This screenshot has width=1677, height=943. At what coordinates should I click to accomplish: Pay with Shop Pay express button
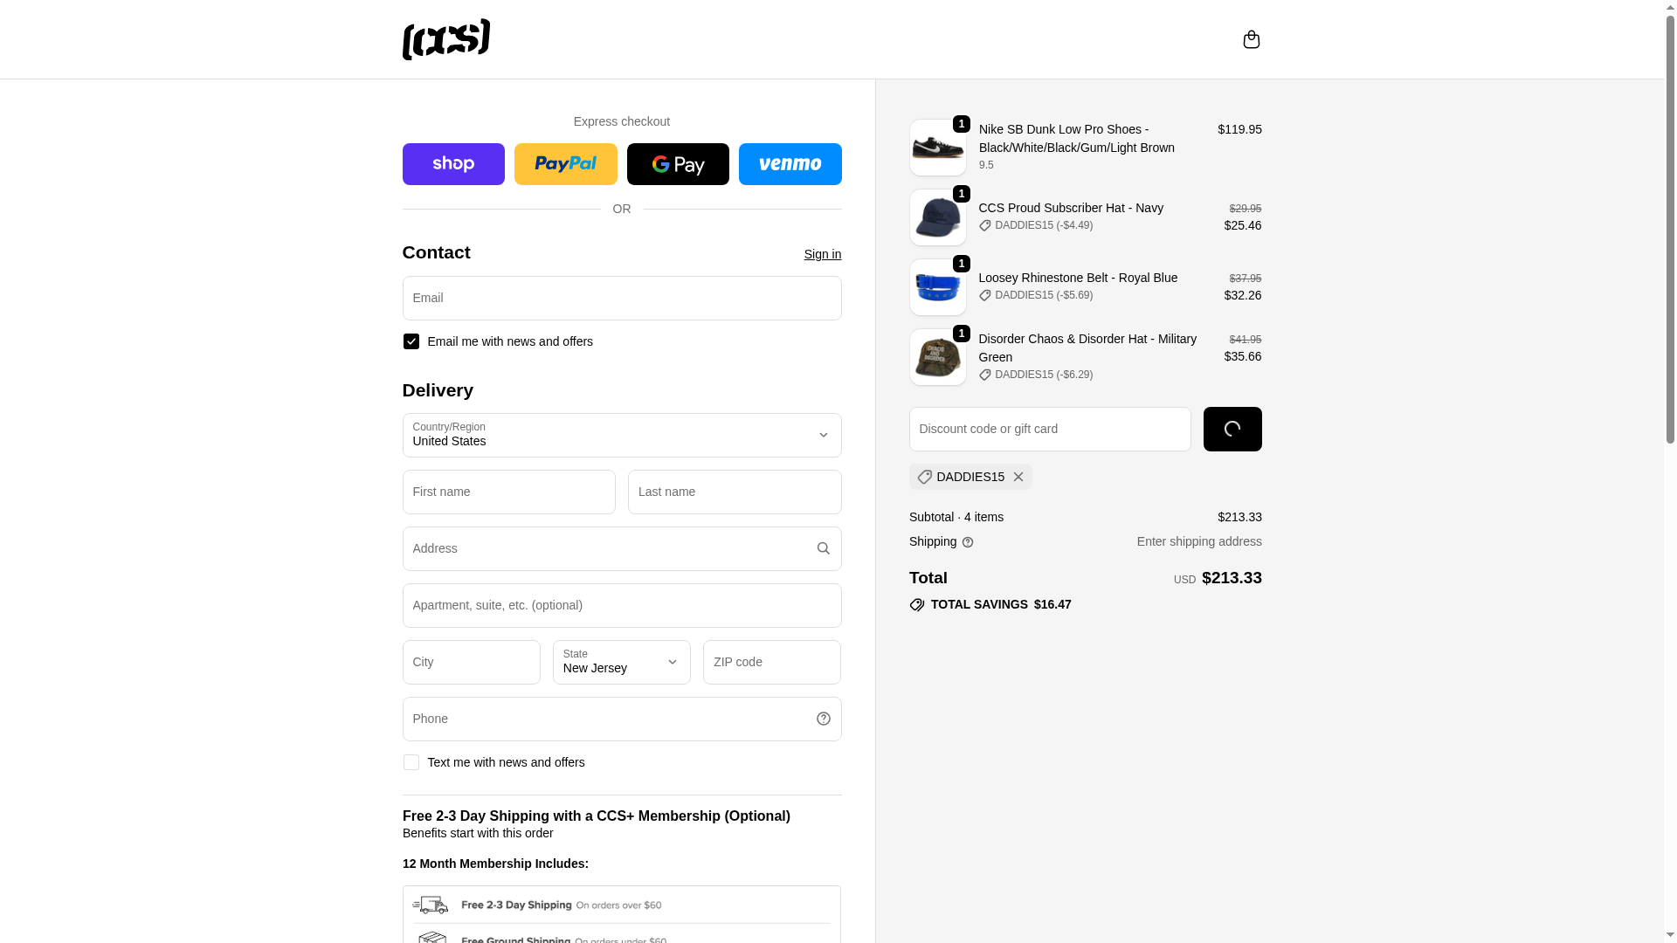(x=453, y=164)
